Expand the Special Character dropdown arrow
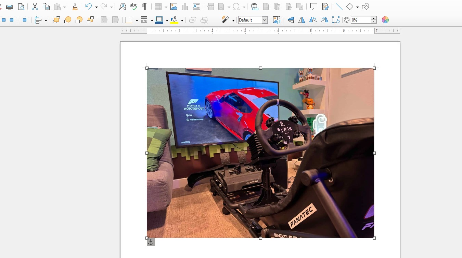The image size is (462, 258). [x=244, y=7]
